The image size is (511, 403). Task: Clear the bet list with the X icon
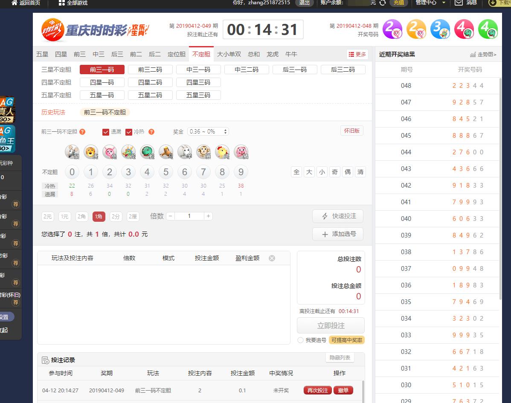pos(272,258)
